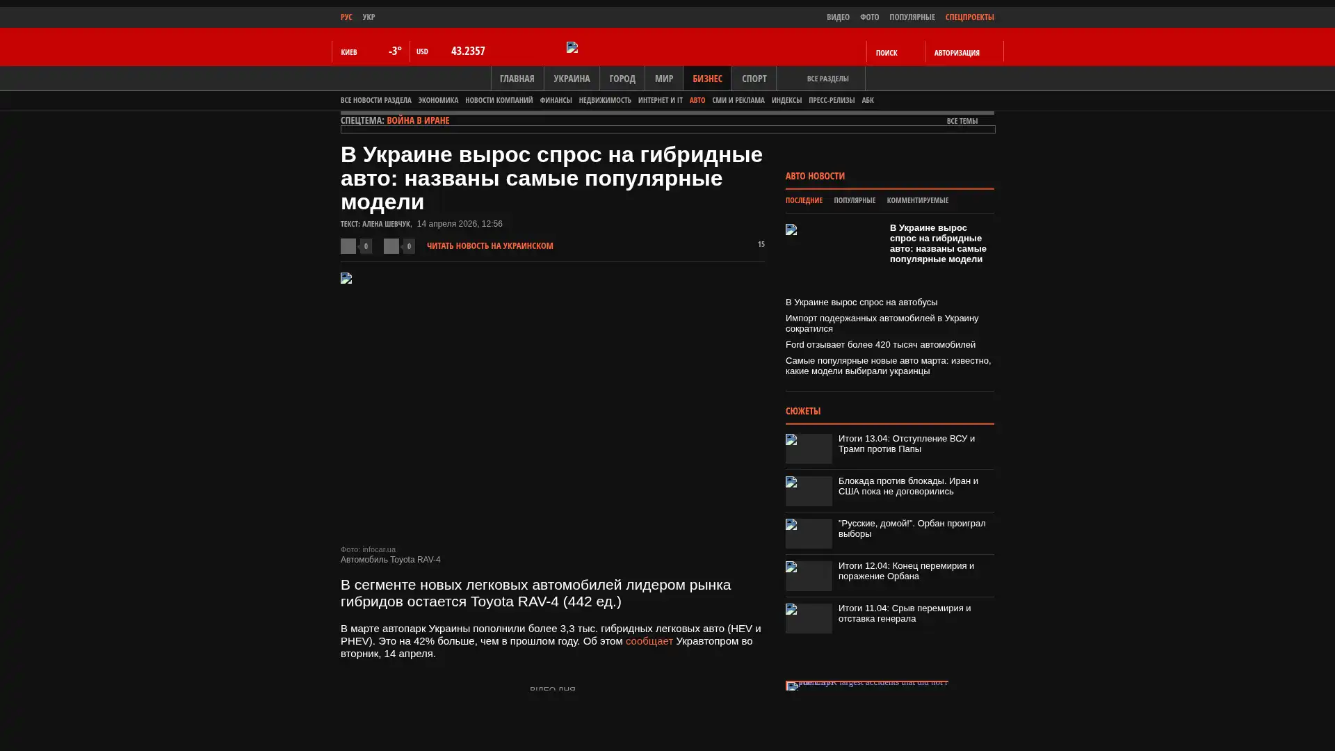1335x751 pixels.
Task: Open thumbnail for 'Итоги 13.04' story
Action: click(809, 449)
